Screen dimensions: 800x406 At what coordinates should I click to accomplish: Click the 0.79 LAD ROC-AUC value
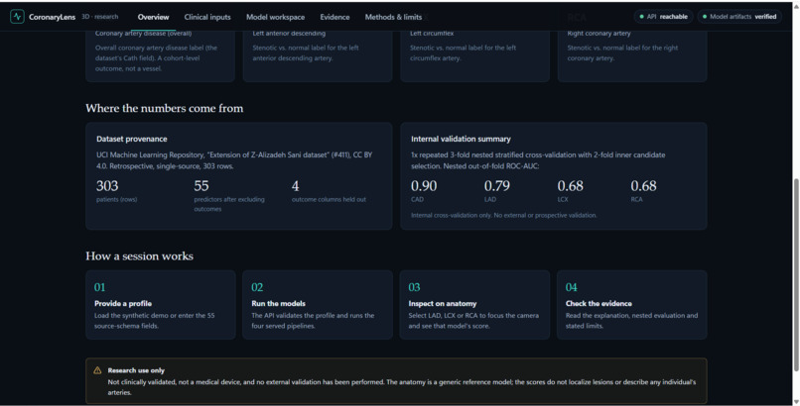(497, 186)
